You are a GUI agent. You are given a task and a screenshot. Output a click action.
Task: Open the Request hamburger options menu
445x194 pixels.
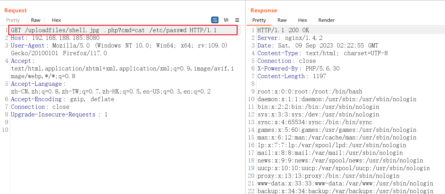click(x=237, y=20)
